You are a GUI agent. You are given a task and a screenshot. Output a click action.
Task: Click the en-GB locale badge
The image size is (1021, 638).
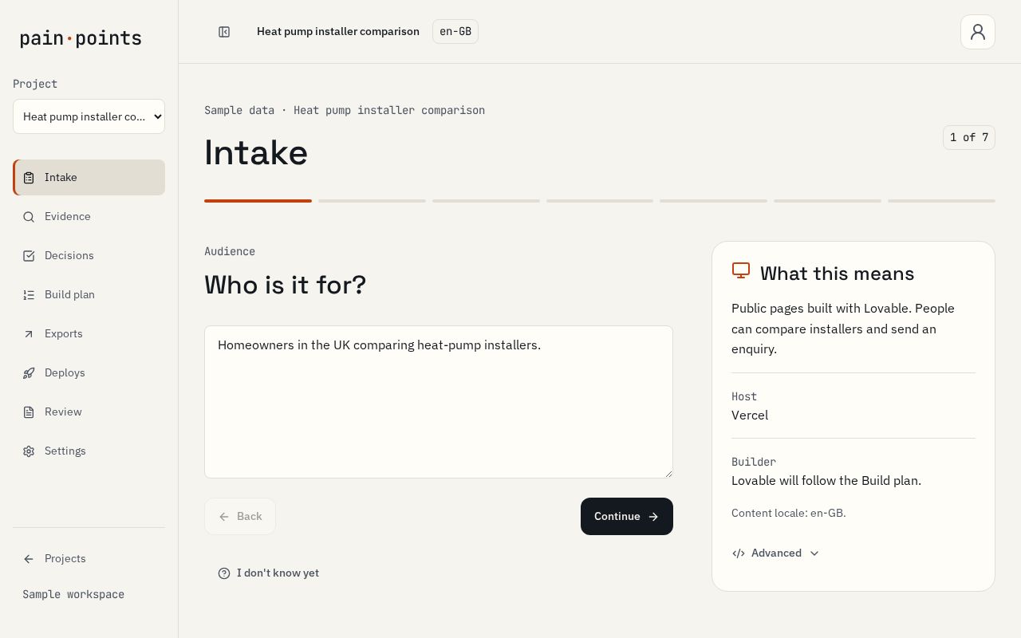(455, 32)
